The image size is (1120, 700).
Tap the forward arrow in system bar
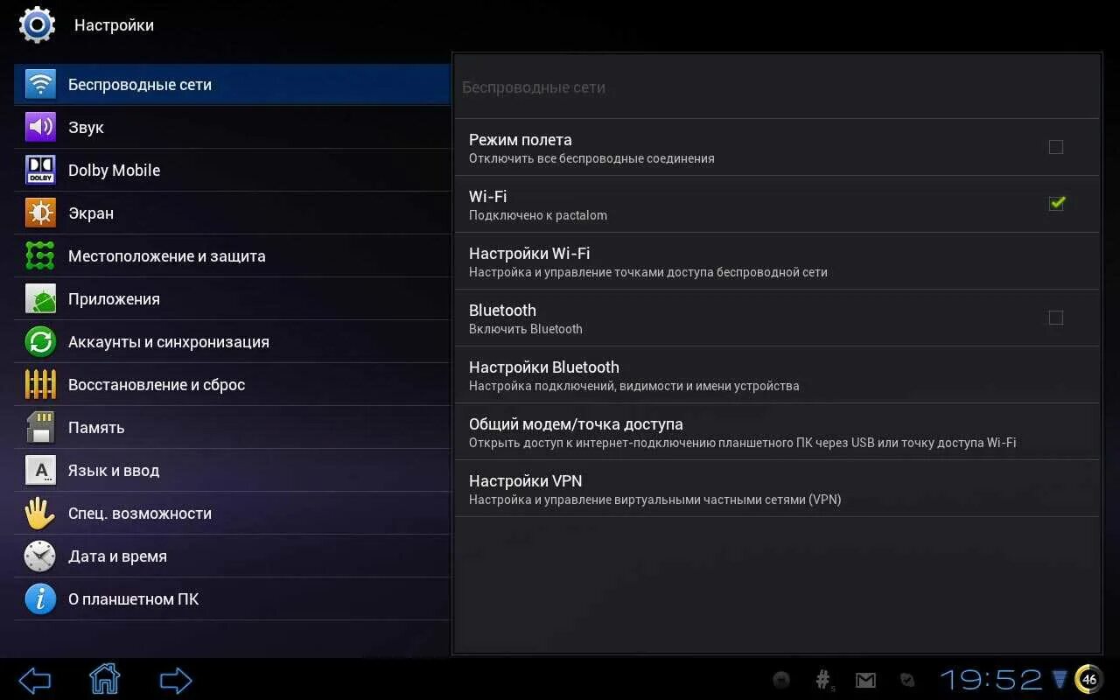click(176, 680)
